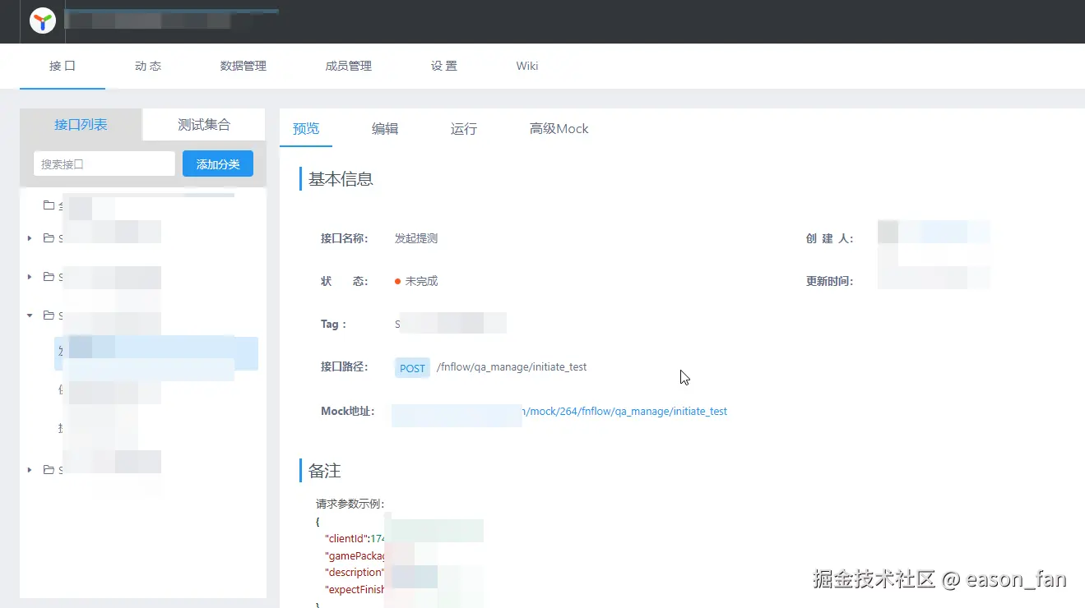Select the 接口列表 panel tab
This screenshot has height=608, width=1085.
[81, 125]
